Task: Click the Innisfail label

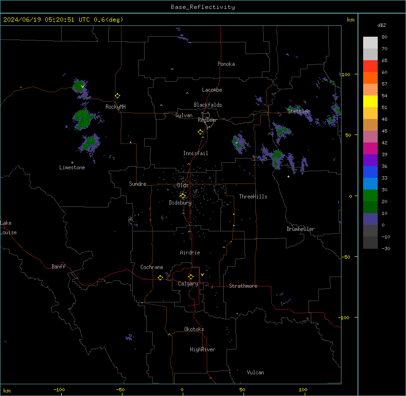Action: tap(195, 153)
